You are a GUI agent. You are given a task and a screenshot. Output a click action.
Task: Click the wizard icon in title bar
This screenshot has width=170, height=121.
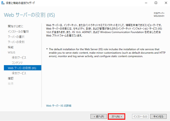pos(3,3)
